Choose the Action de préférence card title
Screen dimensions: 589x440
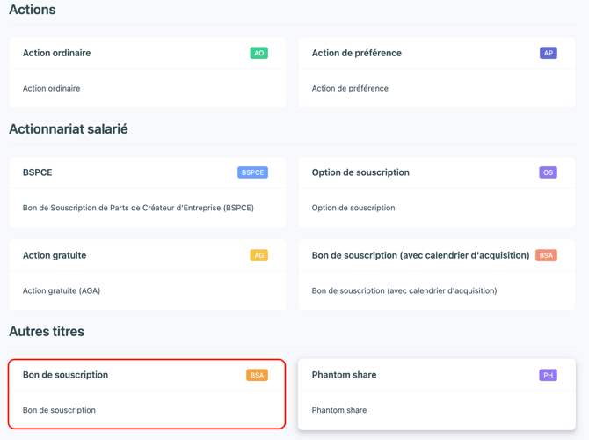(357, 53)
